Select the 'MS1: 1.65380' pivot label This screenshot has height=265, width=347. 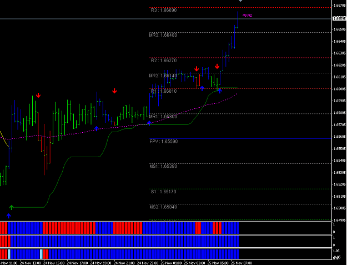point(163,166)
